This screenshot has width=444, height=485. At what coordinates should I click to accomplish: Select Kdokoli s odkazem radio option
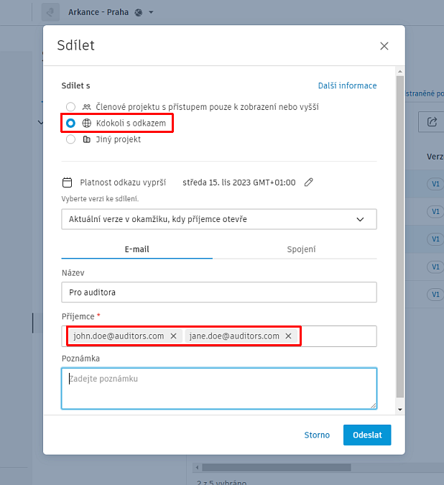point(70,124)
